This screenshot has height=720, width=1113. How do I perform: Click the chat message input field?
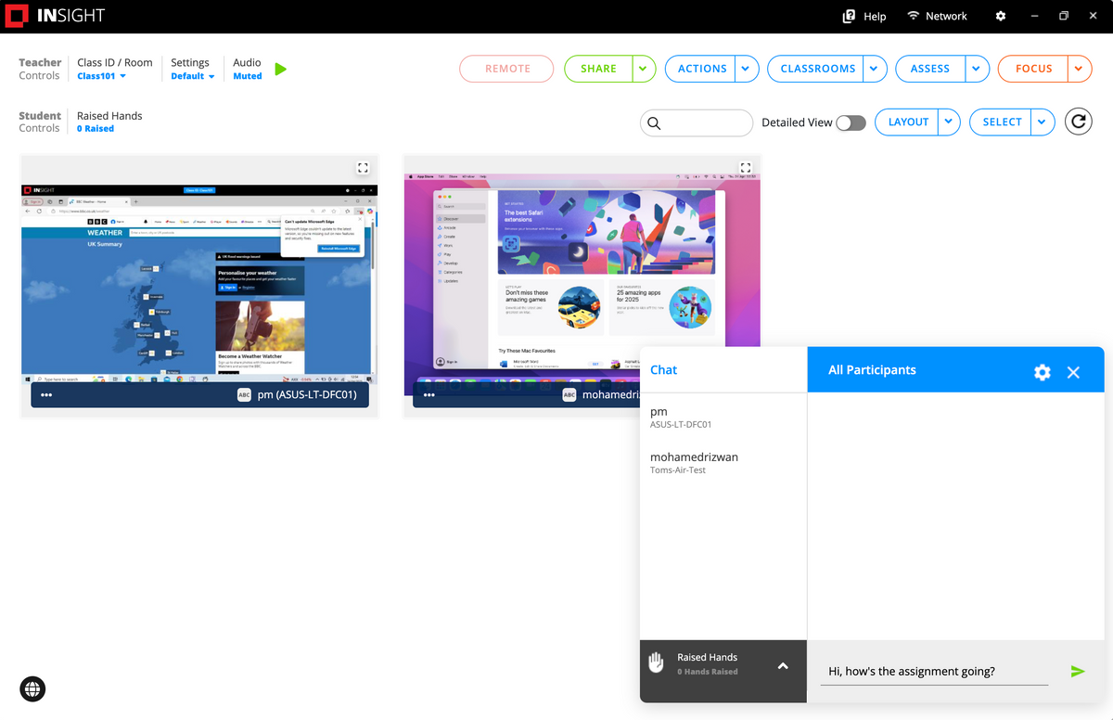point(934,672)
